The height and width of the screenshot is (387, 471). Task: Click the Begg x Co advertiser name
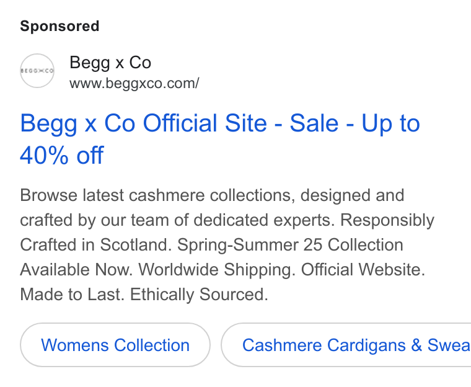pyautogui.click(x=110, y=63)
